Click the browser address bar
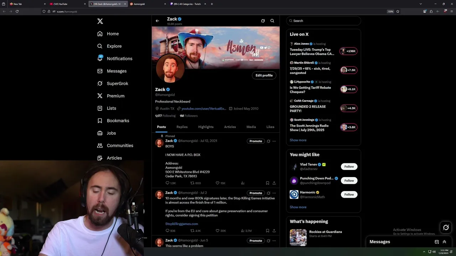 tap(221, 11)
